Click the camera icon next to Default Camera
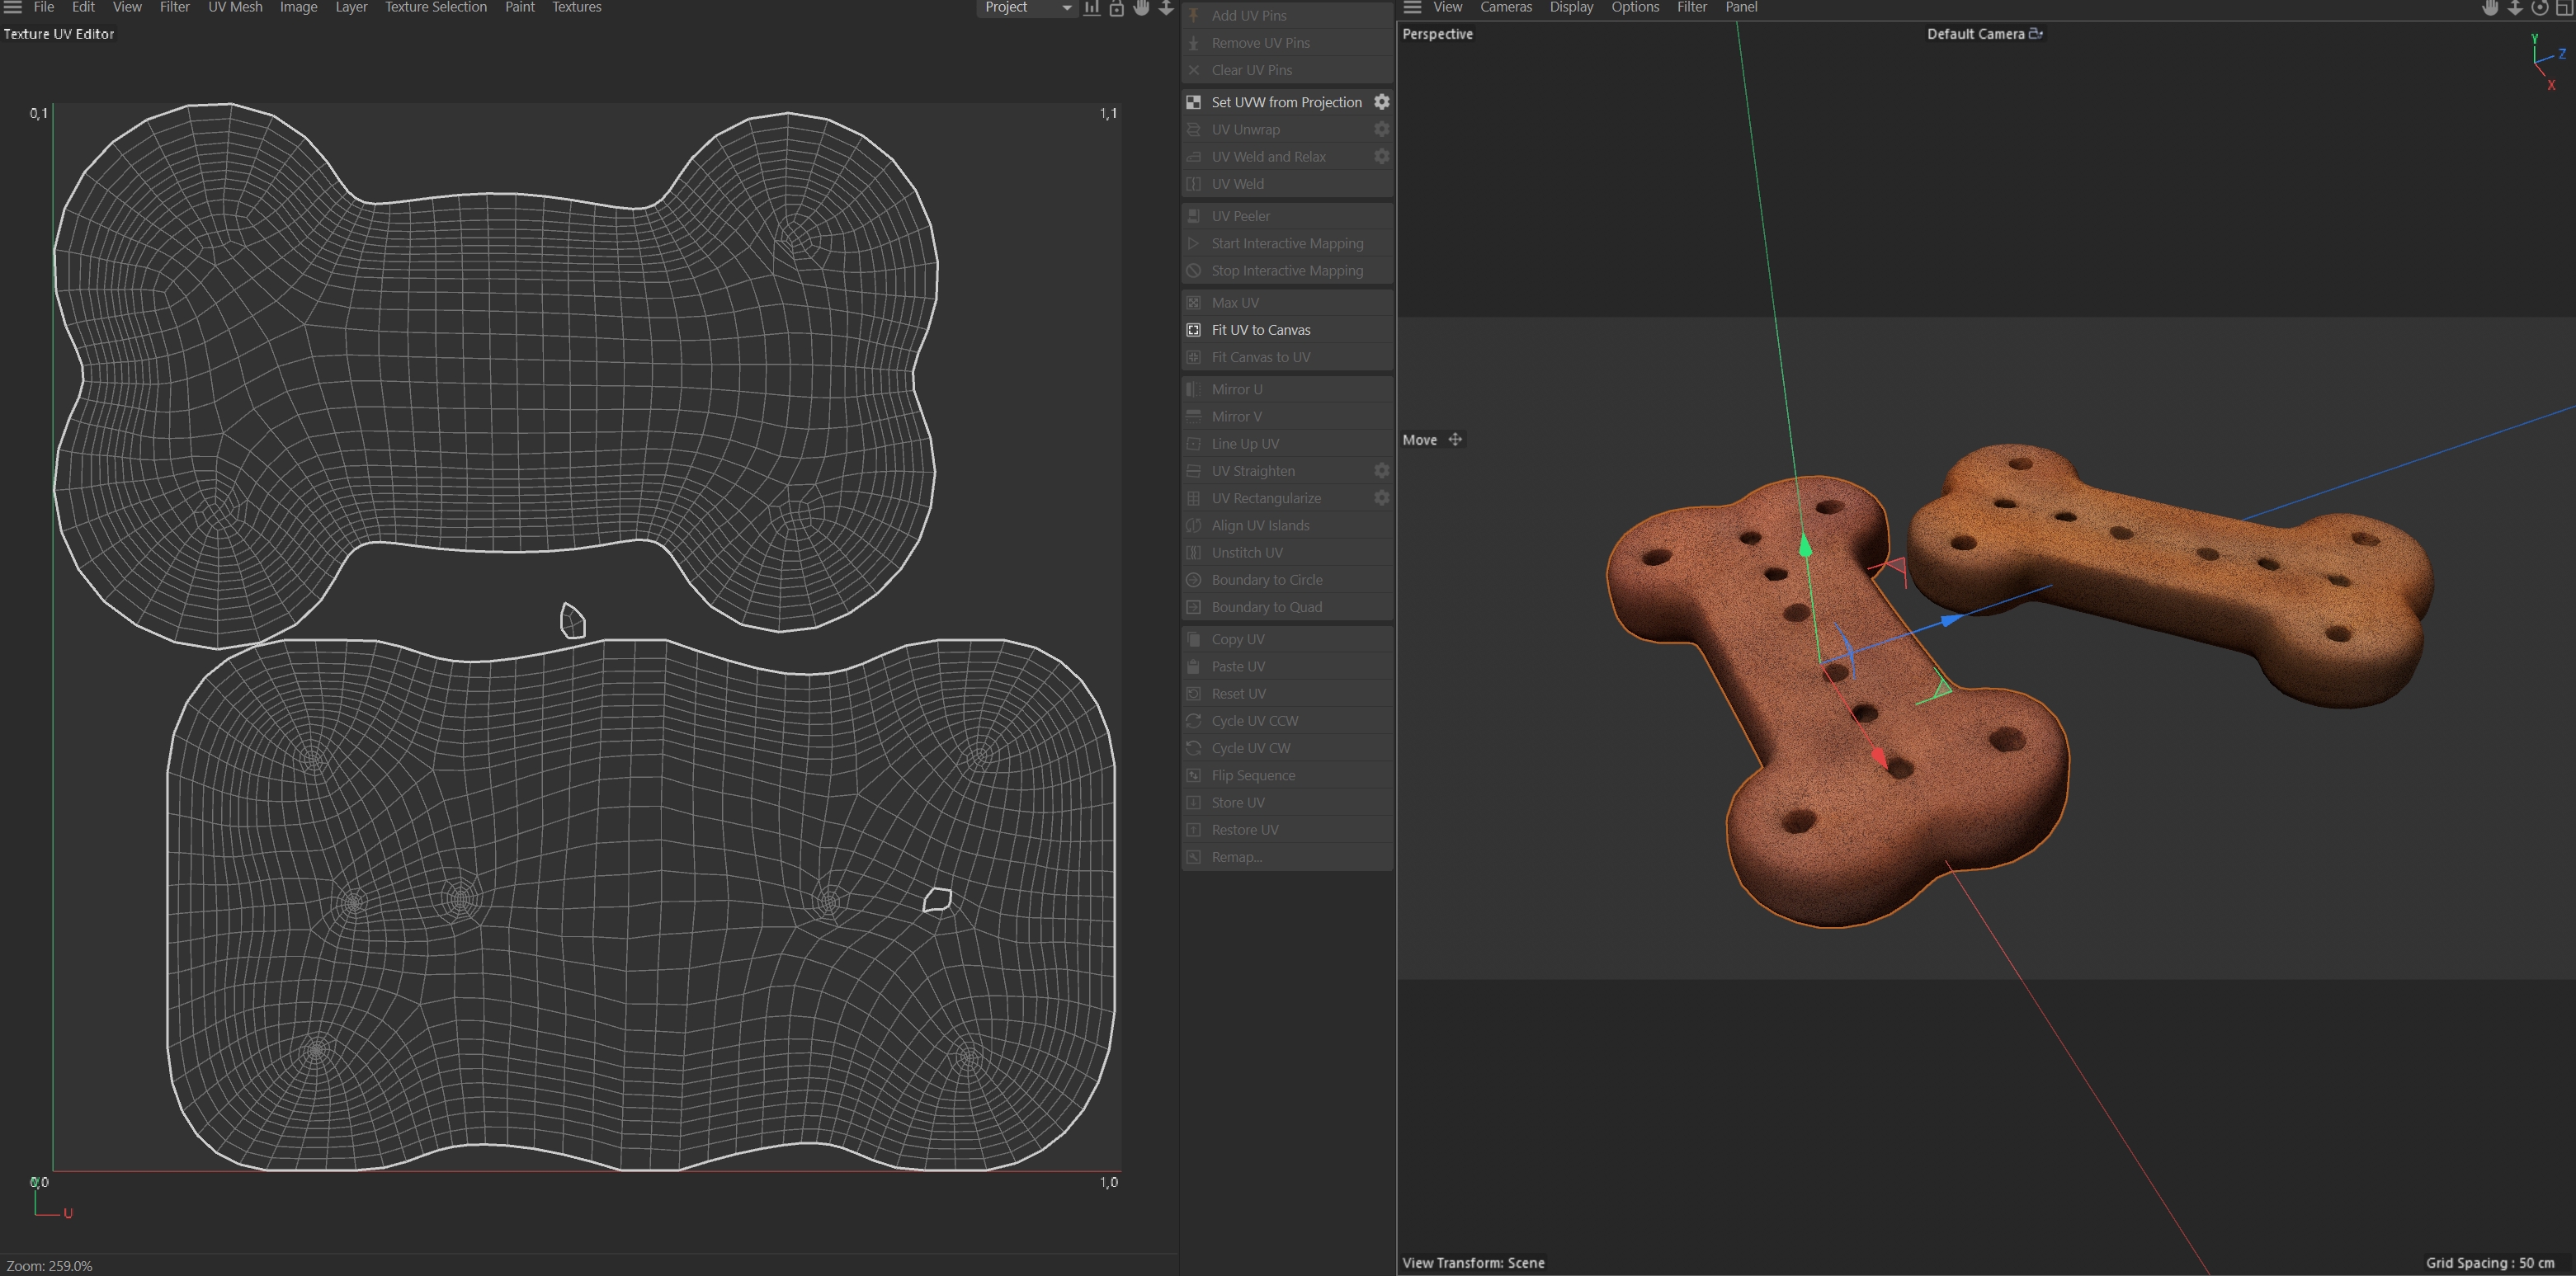The width and height of the screenshot is (2576, 1276). click(x=2035, y=34)
